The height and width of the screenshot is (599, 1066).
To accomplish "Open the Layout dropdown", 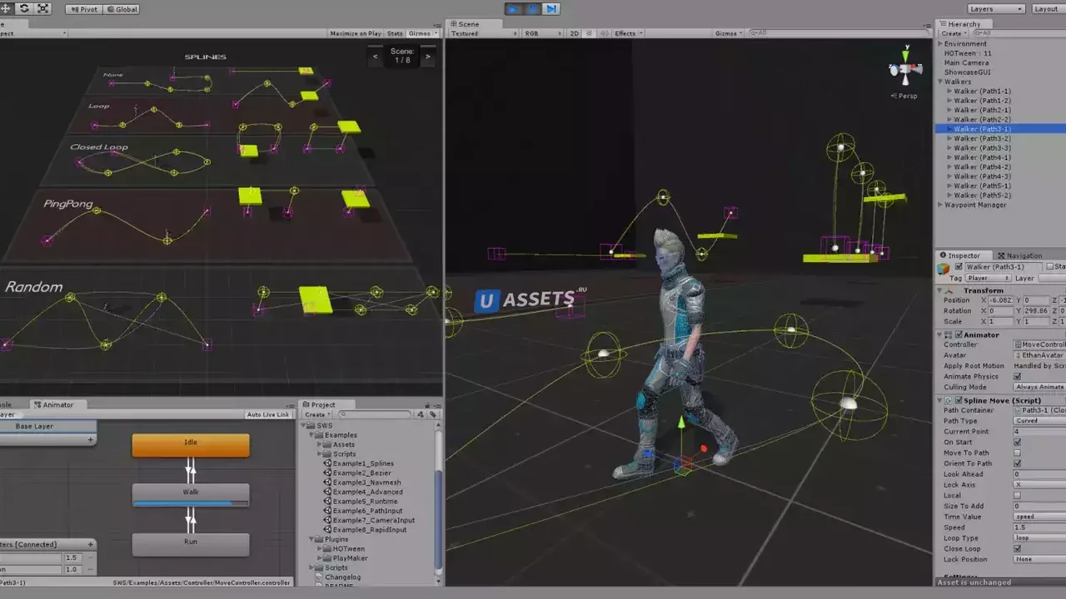I will tap(1048, 9).
